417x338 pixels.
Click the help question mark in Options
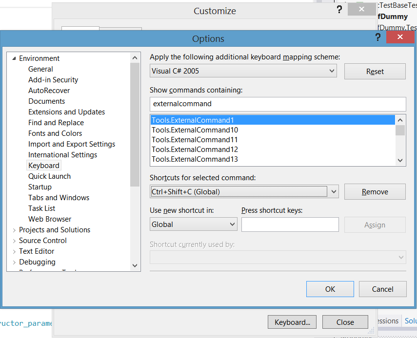click(378, 37)
